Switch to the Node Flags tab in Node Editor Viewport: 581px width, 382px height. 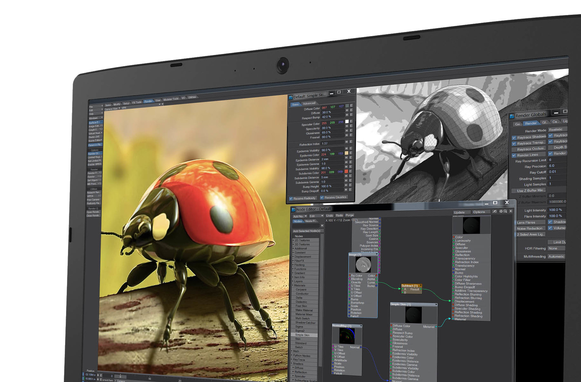(x=311, y=221)
